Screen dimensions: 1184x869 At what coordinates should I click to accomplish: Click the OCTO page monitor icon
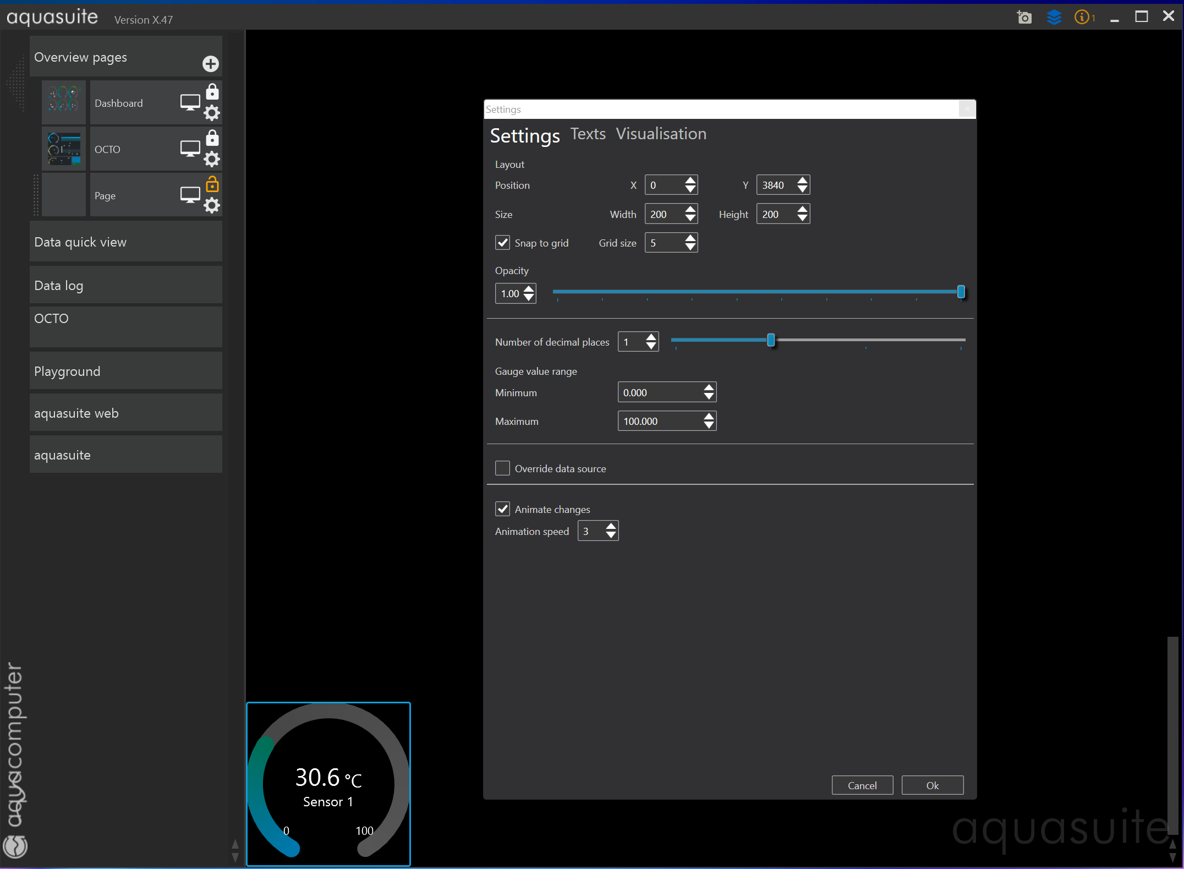pos(190,149)
